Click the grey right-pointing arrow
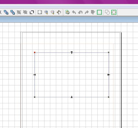Viewport: 138px width, 128px height. pos(87,12)
